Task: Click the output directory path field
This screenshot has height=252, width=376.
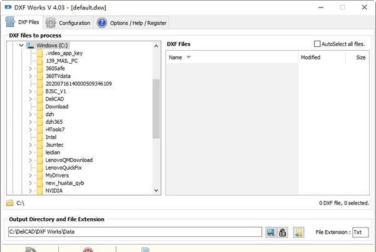Action: point(135,232)
